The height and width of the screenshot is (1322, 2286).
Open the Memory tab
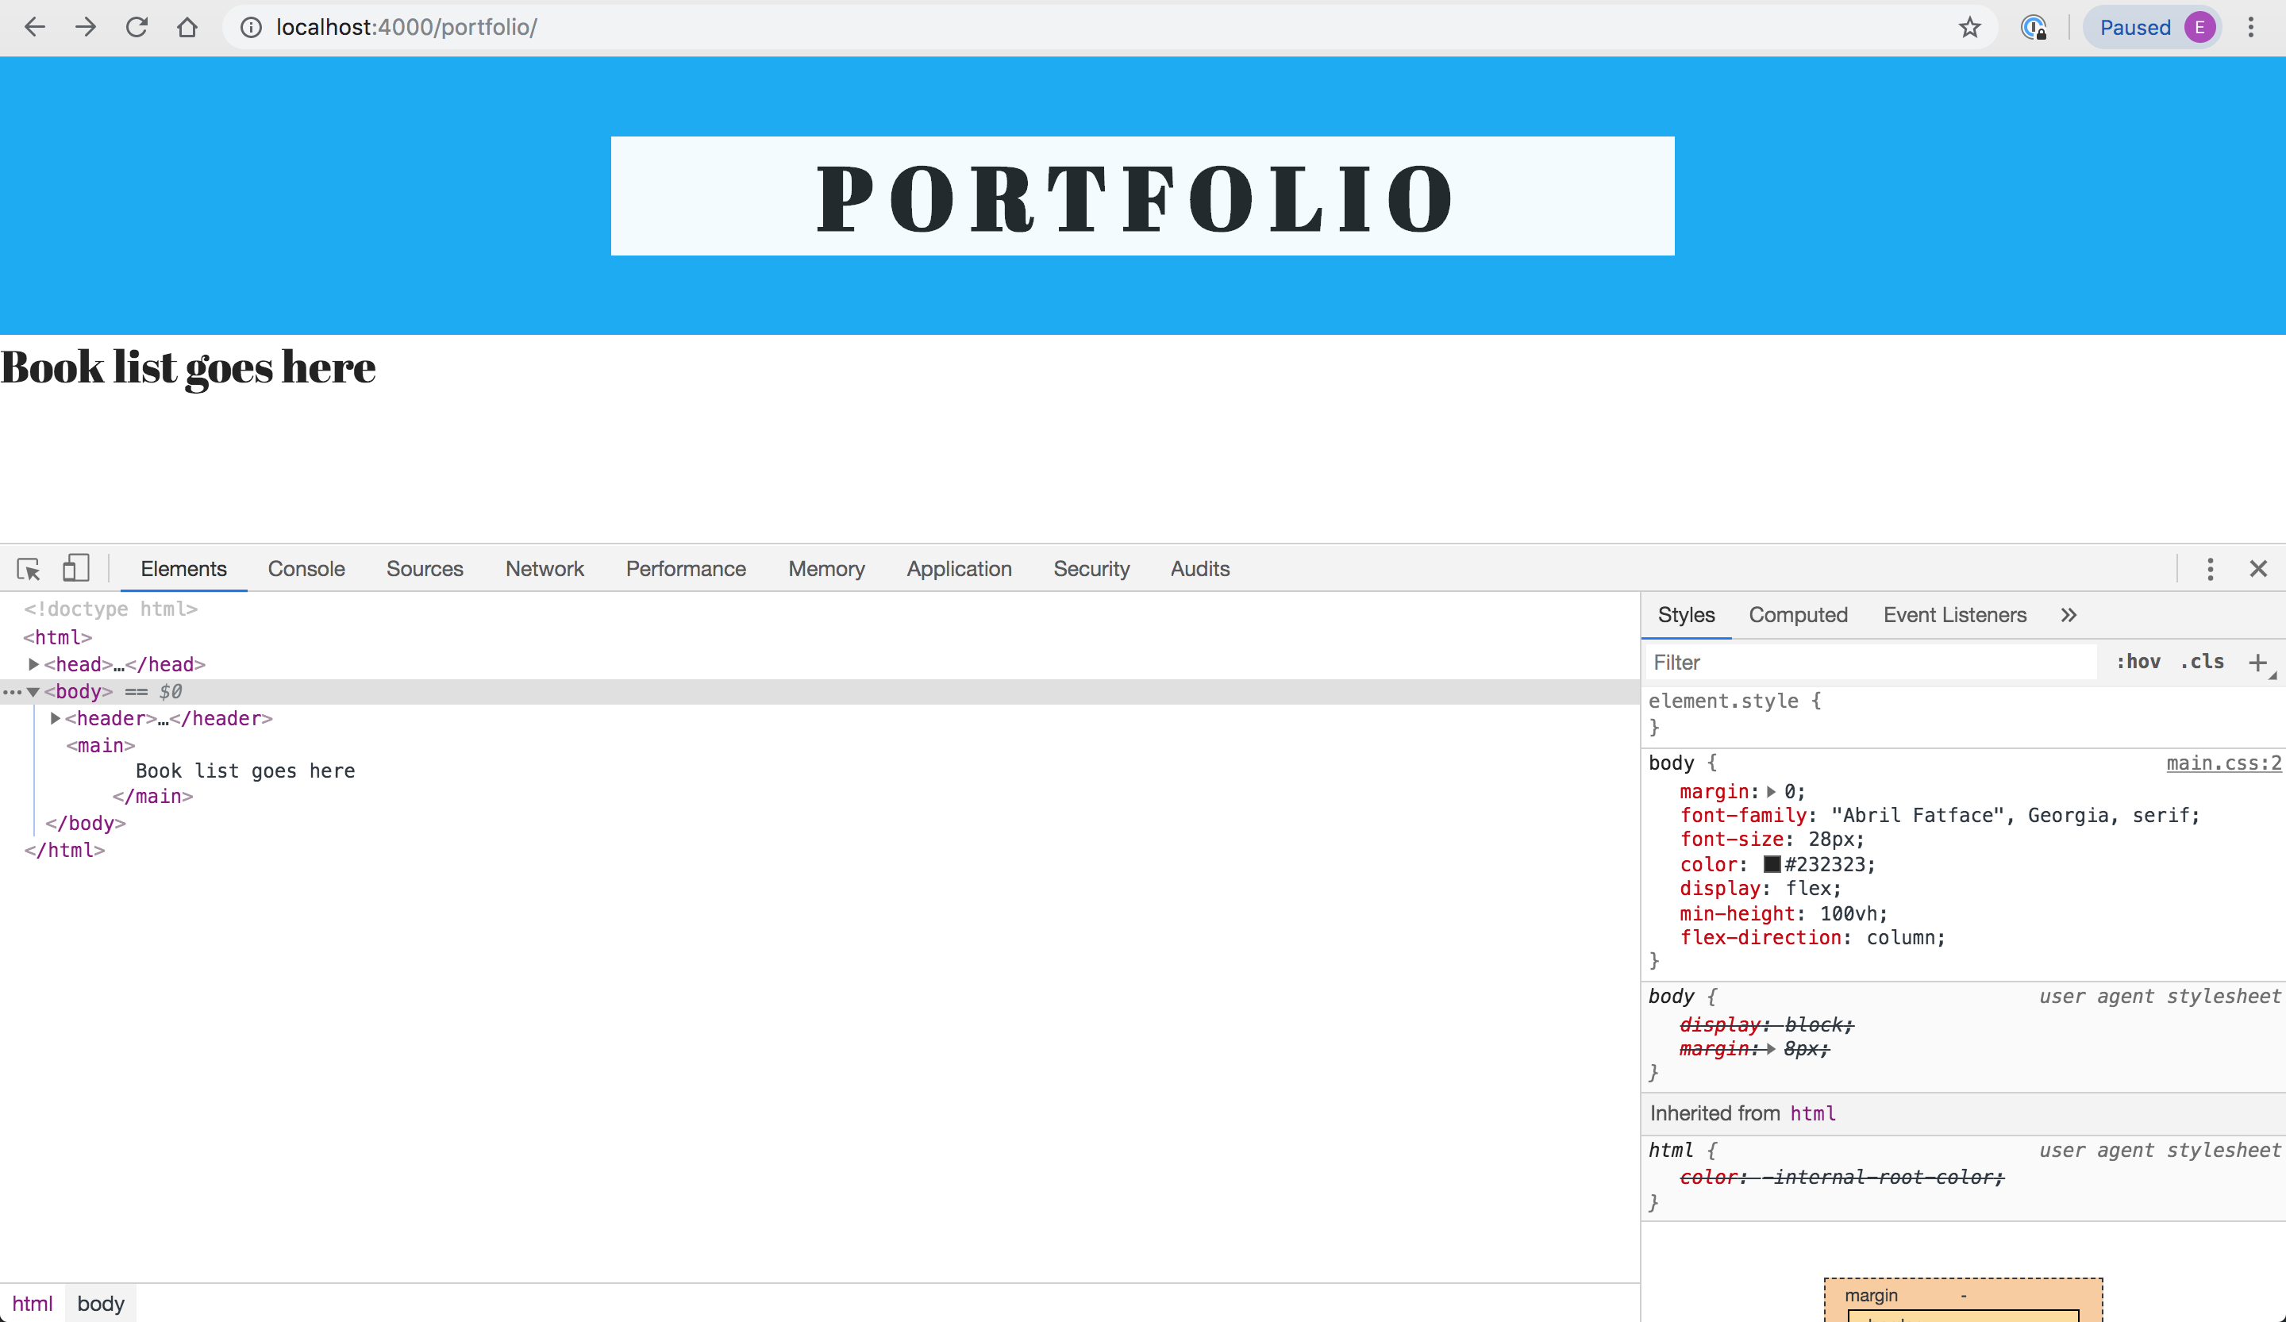826,568
